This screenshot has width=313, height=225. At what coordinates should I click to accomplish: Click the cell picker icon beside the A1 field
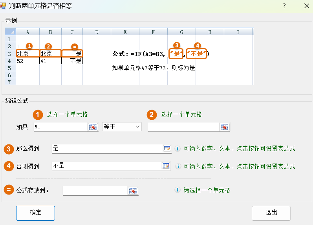[93, 127]
